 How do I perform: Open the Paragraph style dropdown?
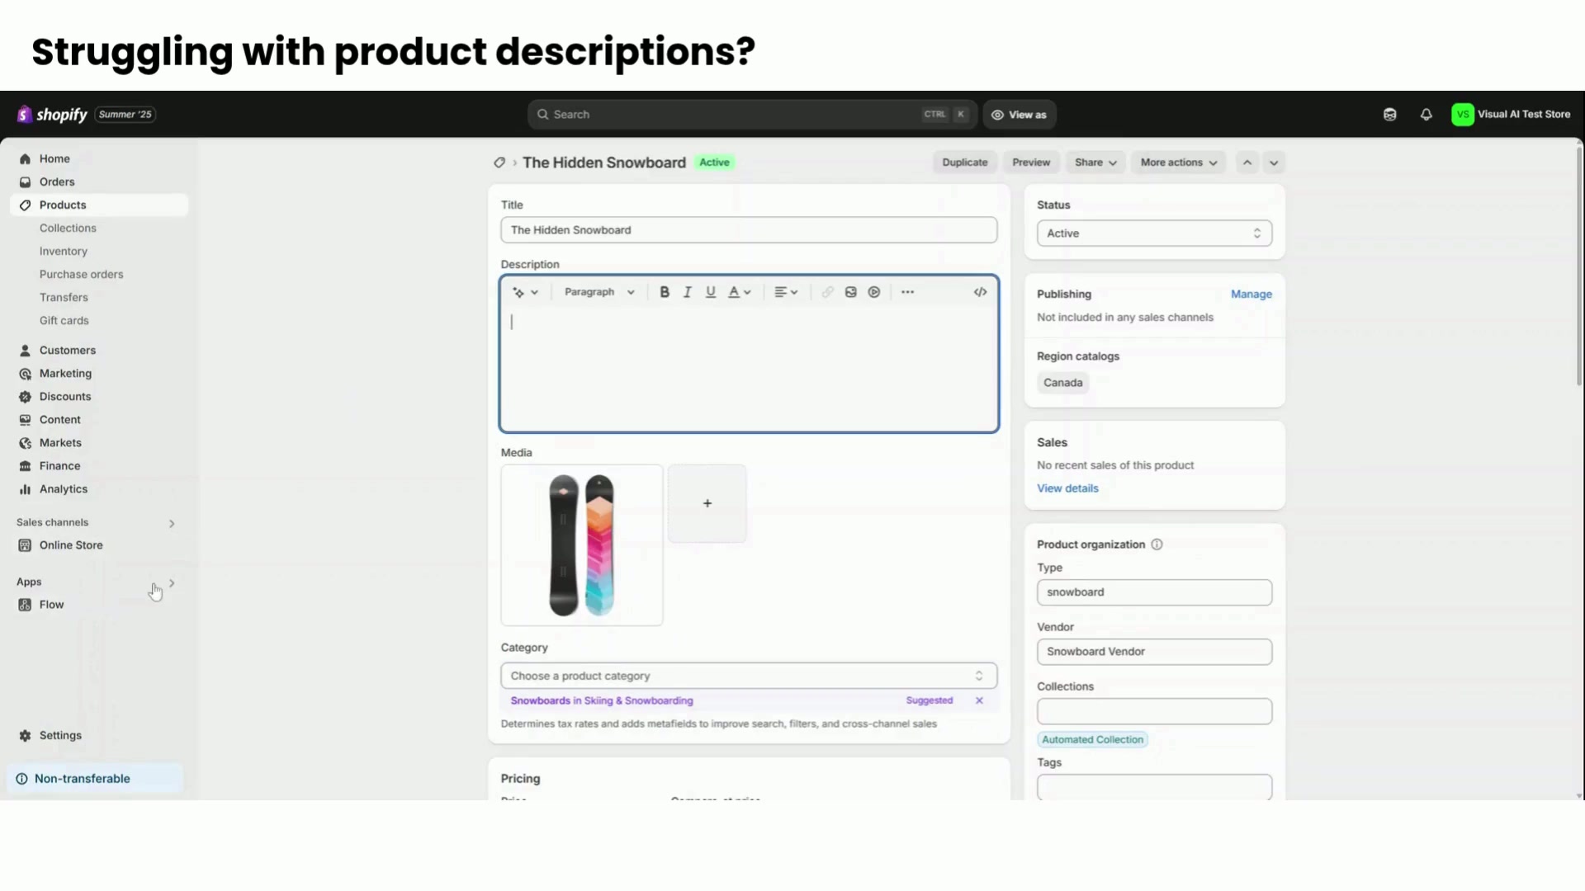tap(599, 292)
